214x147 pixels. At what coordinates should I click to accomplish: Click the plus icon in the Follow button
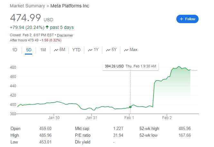[x=181, y=19]
